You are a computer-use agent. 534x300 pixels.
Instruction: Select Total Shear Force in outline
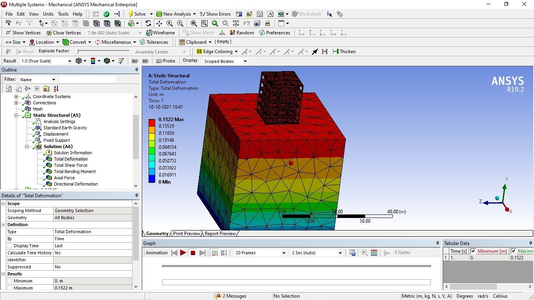click(70, 165)
